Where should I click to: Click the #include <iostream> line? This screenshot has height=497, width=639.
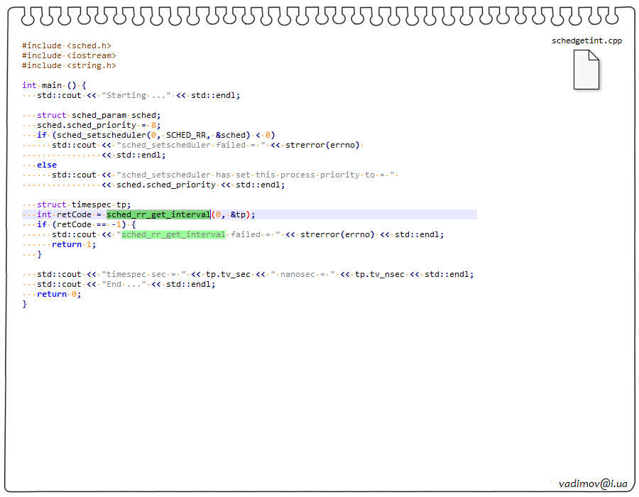pyautogui.click(x=69, y=55)
